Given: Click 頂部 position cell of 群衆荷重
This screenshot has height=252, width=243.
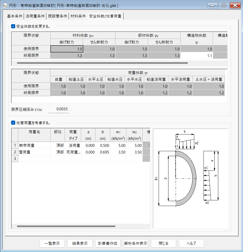Looking at the screenshot, I should [x=58, y=145].
